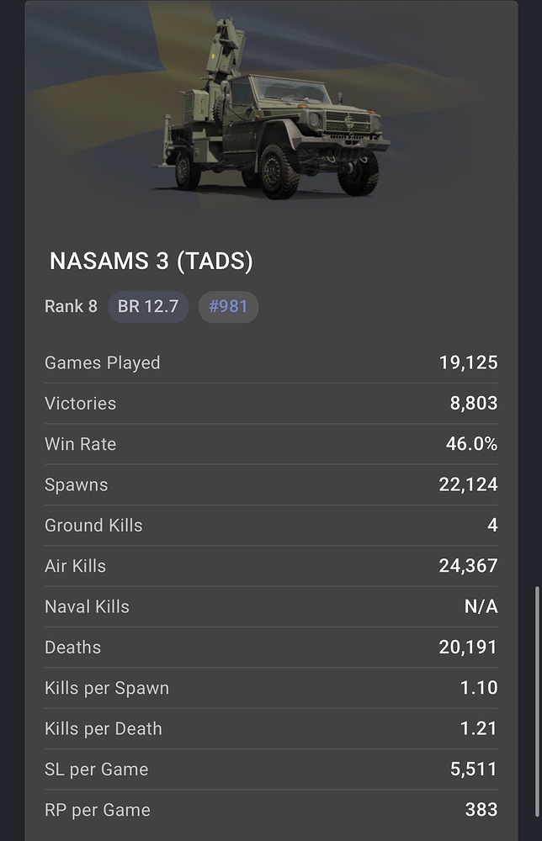Click the Rank 8 label

[71, 306]
